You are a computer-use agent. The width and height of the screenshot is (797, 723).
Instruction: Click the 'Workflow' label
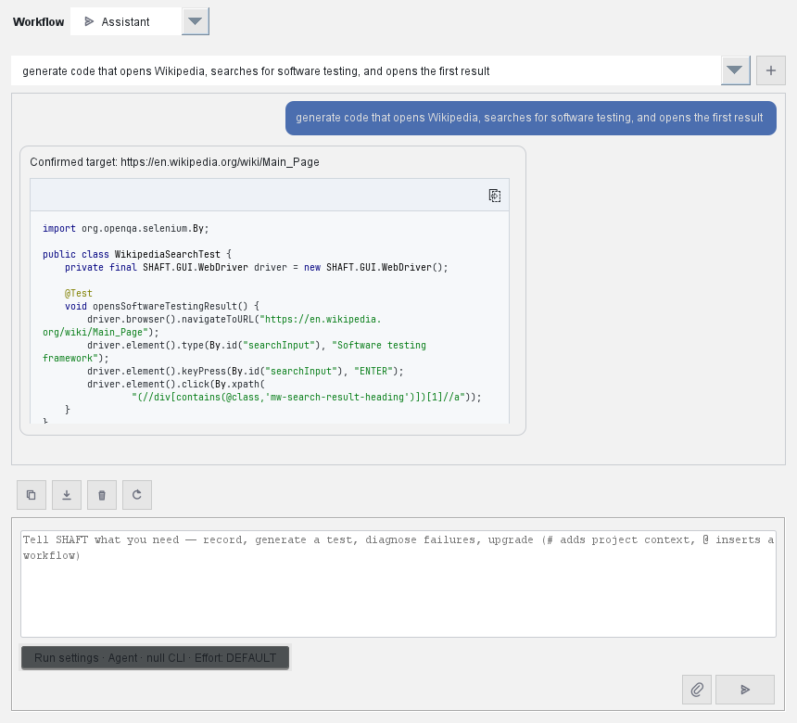(39, 22)
